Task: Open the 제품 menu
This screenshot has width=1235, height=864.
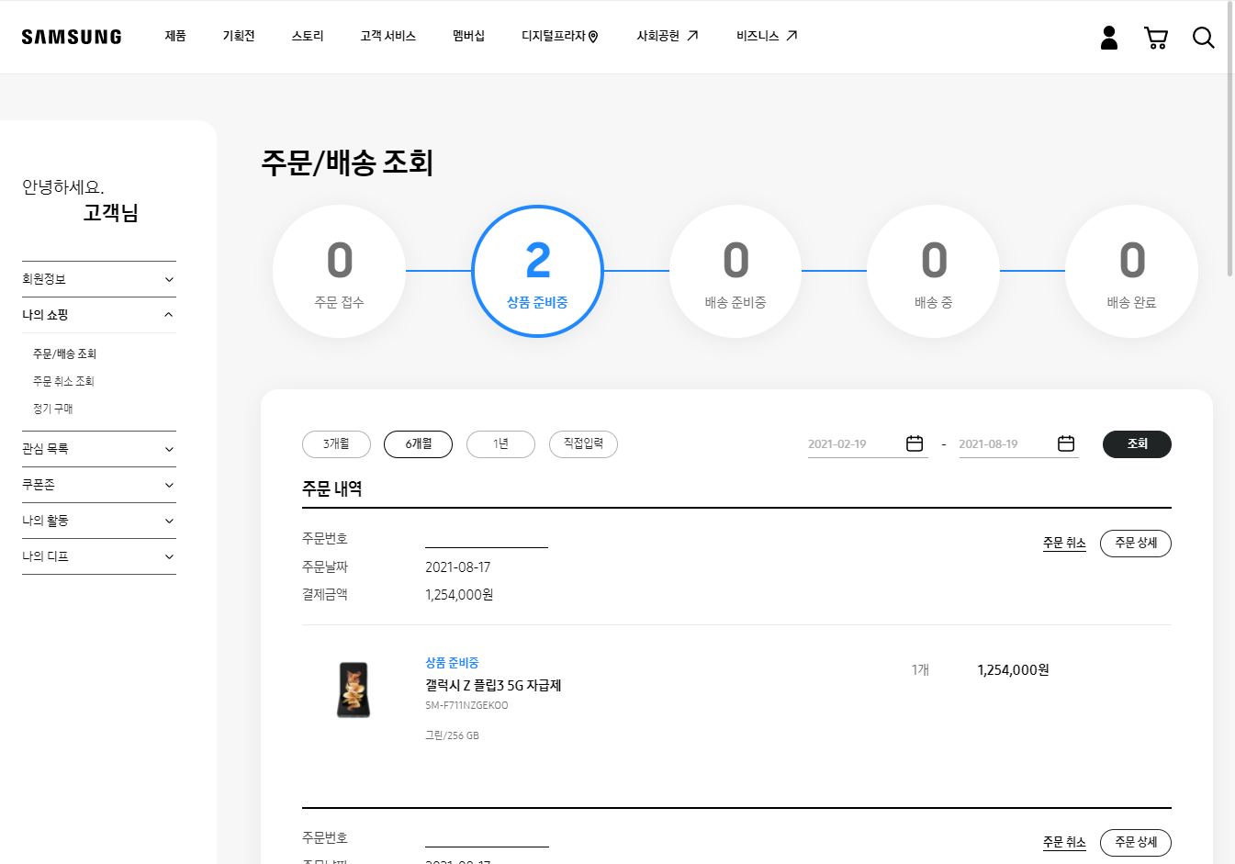Action: point(175,36)
